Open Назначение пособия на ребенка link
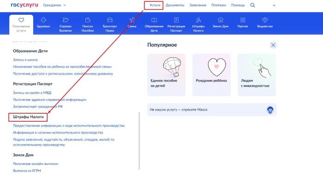This screenshot has width=323, height=176. click(x=62, y=67)
